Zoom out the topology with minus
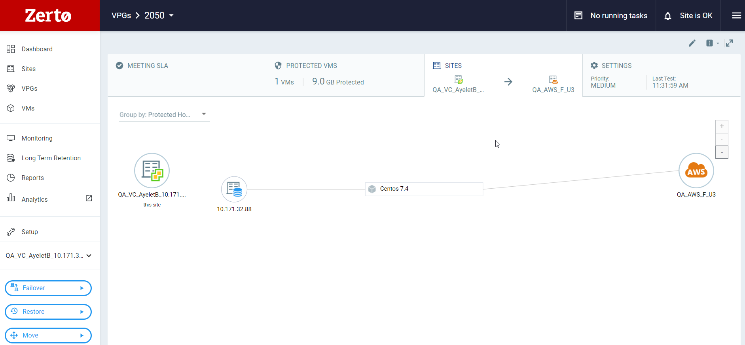The image size is (745, 345). 722,152
